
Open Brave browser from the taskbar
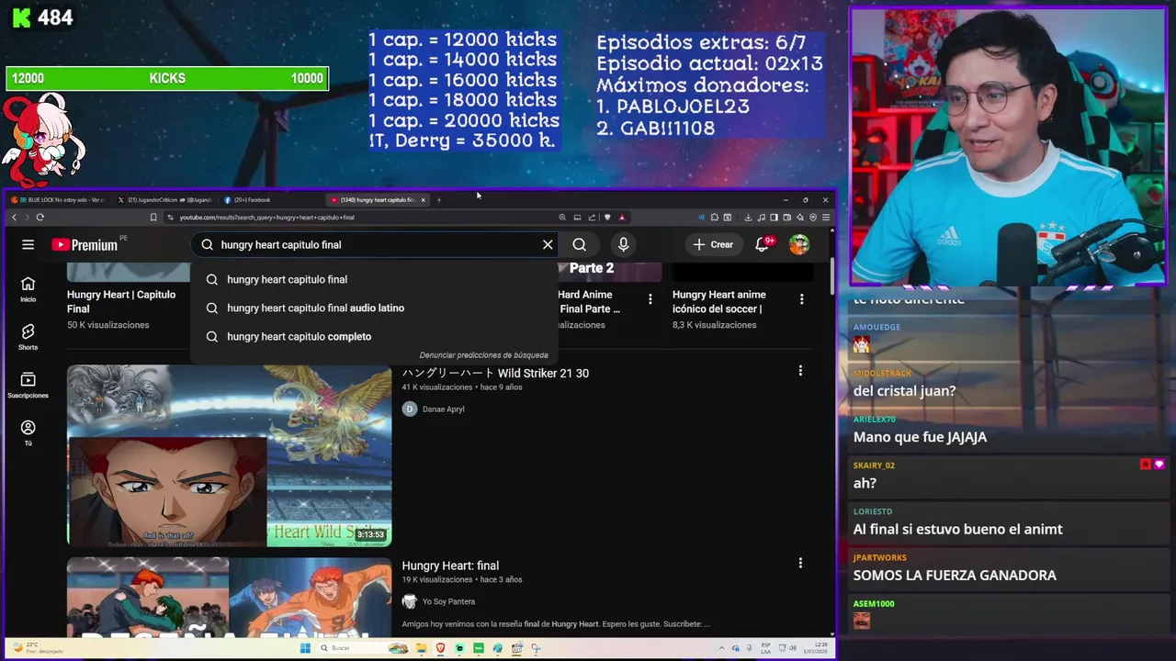[440, 648]
